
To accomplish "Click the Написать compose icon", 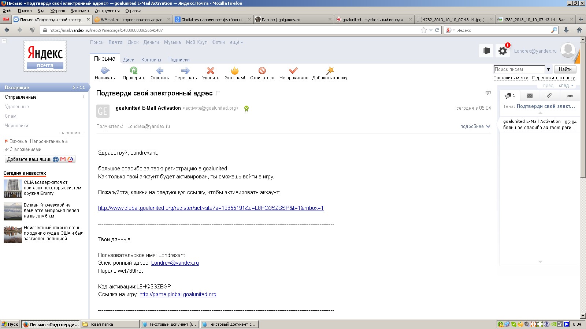I will point(105,71).
